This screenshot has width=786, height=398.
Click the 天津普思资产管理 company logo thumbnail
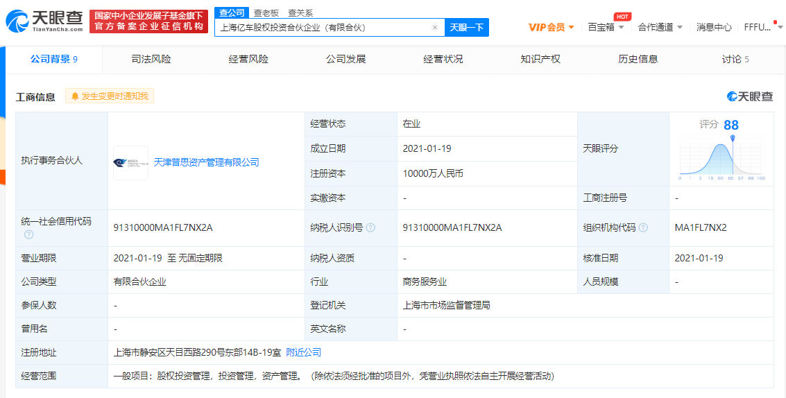[x=130, y=162]
